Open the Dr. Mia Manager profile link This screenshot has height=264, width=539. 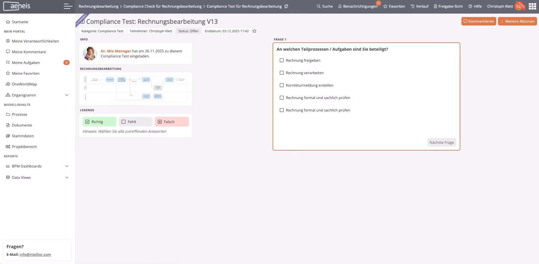[115, 51]
